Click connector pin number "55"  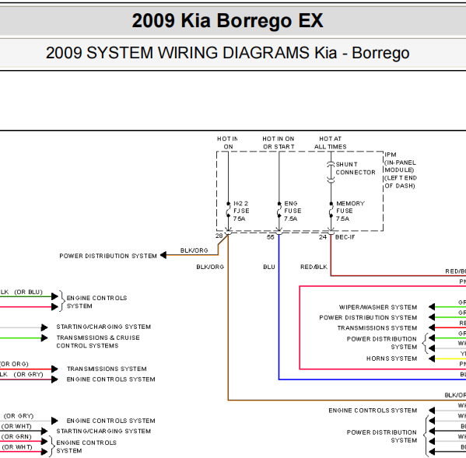pyautogui.click(x=271, y=237)
